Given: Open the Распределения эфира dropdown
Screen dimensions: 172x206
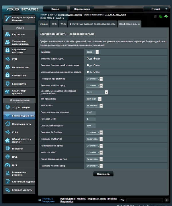Looking at the screenshot, I should [94, 146].
